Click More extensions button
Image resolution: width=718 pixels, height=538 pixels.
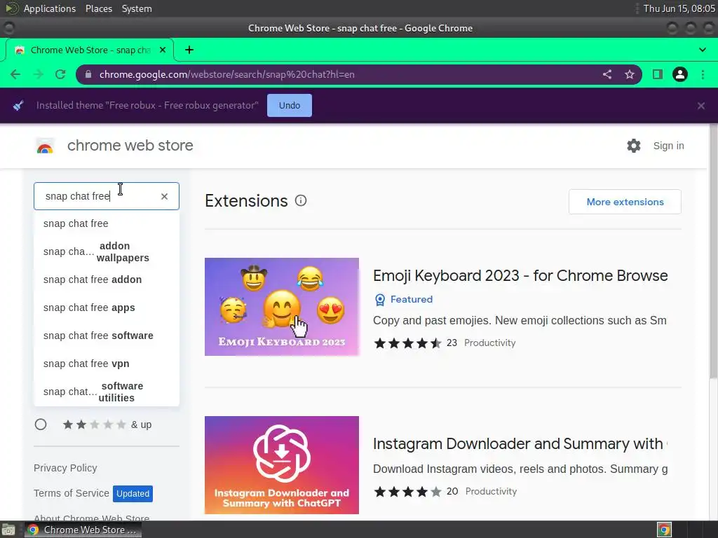click(625, 202)
